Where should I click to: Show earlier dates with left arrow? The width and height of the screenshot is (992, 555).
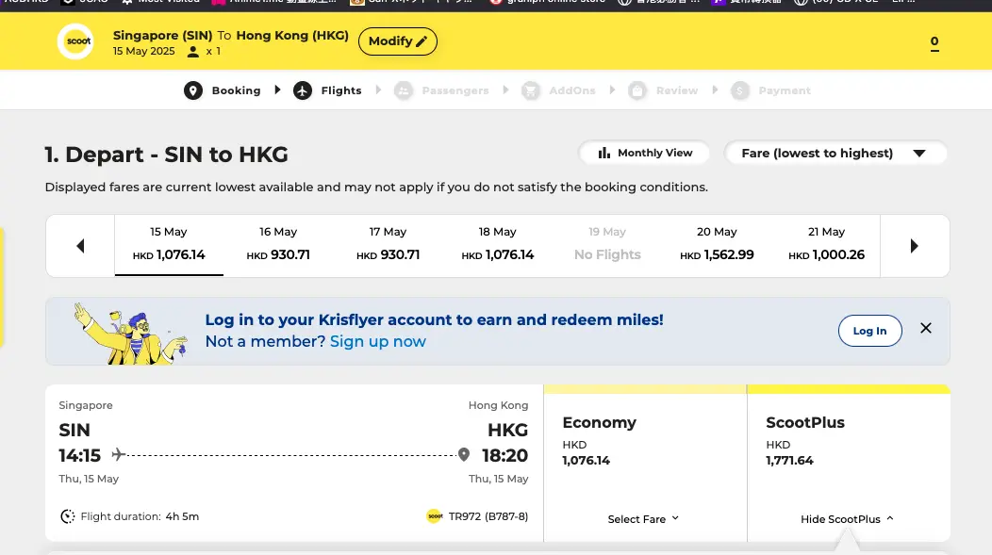[80, 246]
